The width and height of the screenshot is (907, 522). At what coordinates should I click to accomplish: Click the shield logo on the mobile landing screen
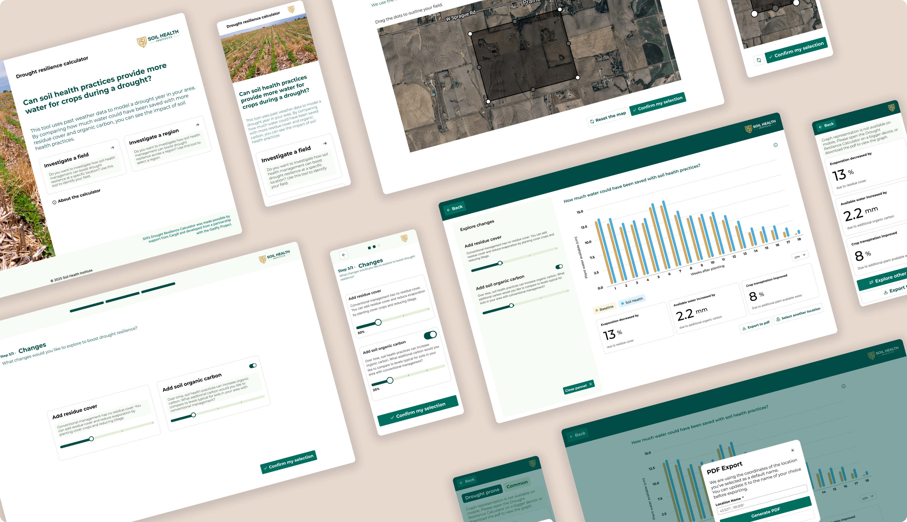[x=291, y=9]
